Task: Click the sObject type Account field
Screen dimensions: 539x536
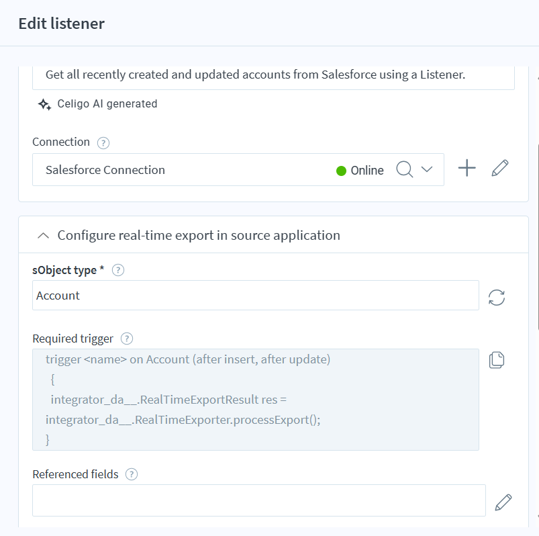Action: click(255, 296)
